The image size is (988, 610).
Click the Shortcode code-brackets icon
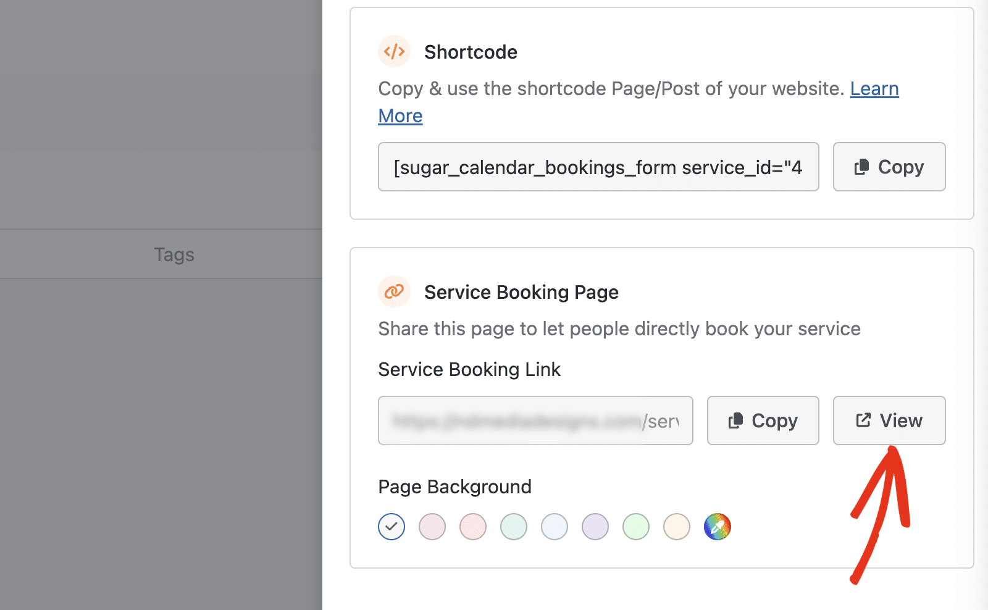click(394, 51)
